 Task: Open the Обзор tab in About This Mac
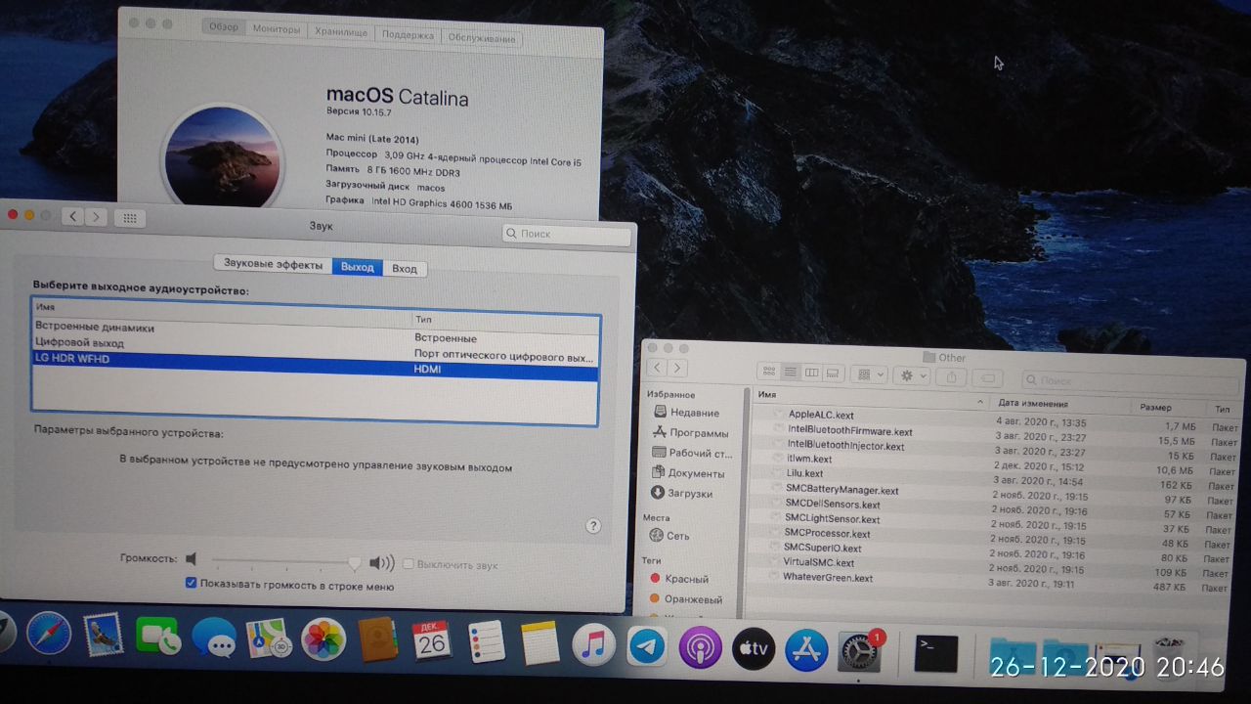coord(224,27)
